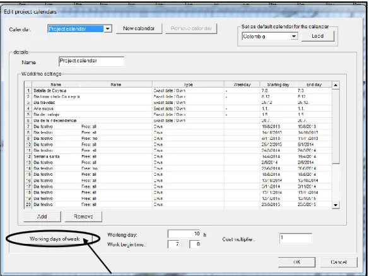
Task: Click the Working day hours field
Action: click(184, 234)
